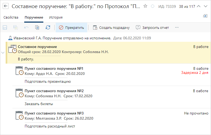Select Пункт составного поручения №1
Viewport: 211px width, 135px height.
(112, 75)
